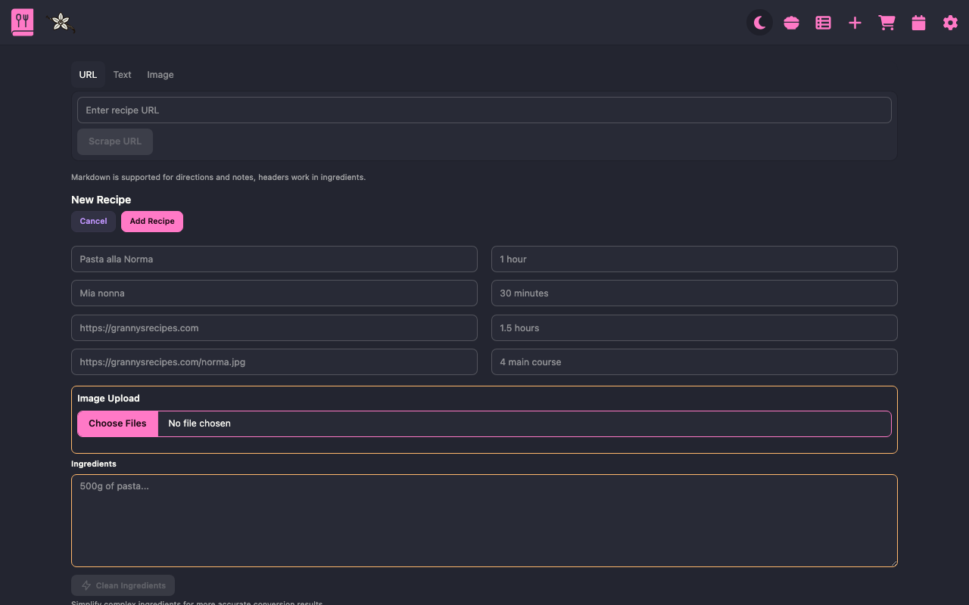Click Choose Files to upload image
Viewport: 969px width, 605px height.
tap(117, 423)
